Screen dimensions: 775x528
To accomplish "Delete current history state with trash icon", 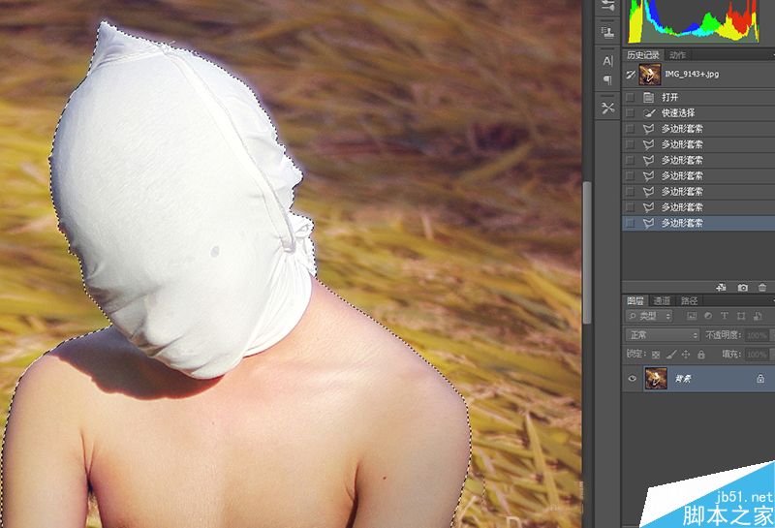I will [762, 287].
